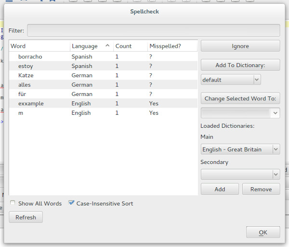Screen dimensions: 289x247
Task: Click the Misspelled? column header
Action: pyautogui.click(x=172, y=46)
